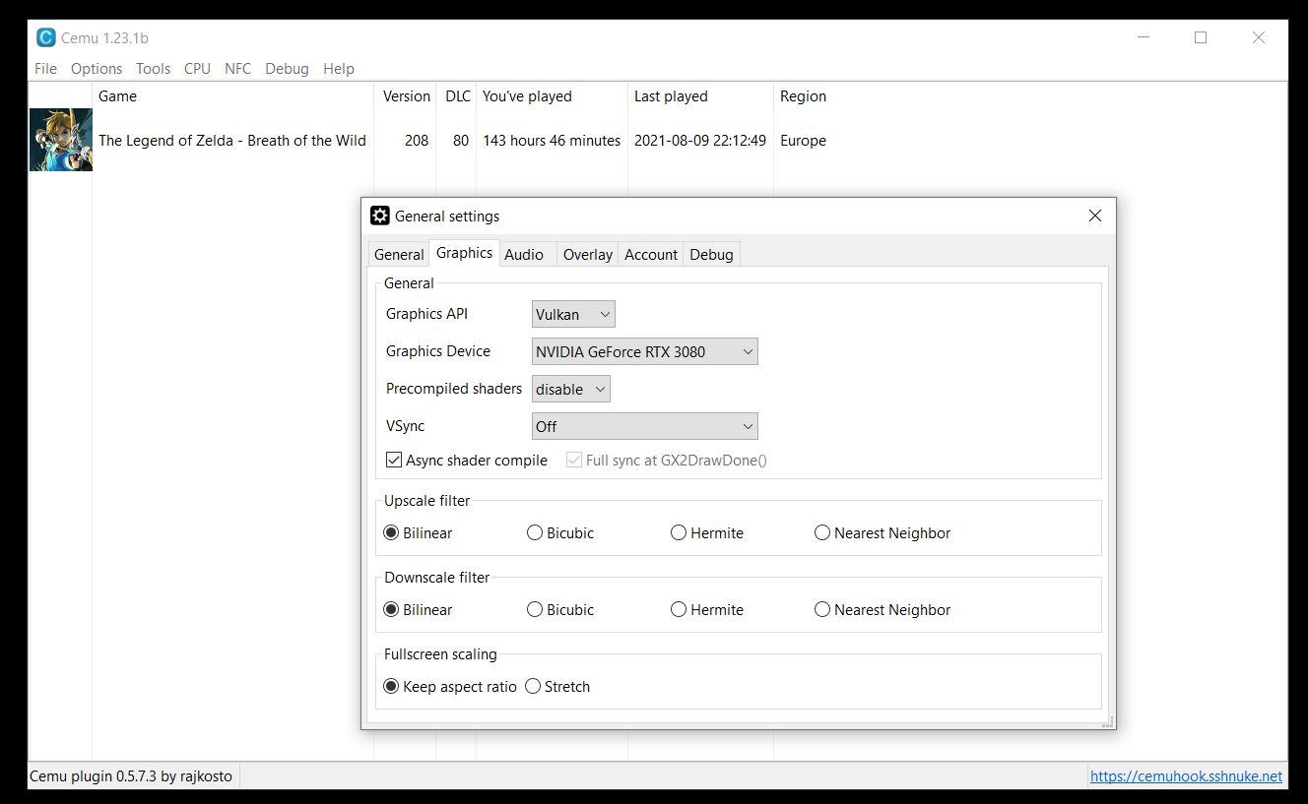Click the Europe region cell

803,141
